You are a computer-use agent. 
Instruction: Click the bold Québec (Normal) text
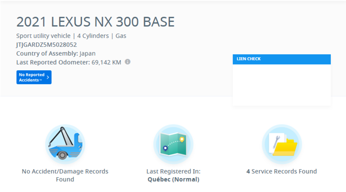[x=173, y=179]
